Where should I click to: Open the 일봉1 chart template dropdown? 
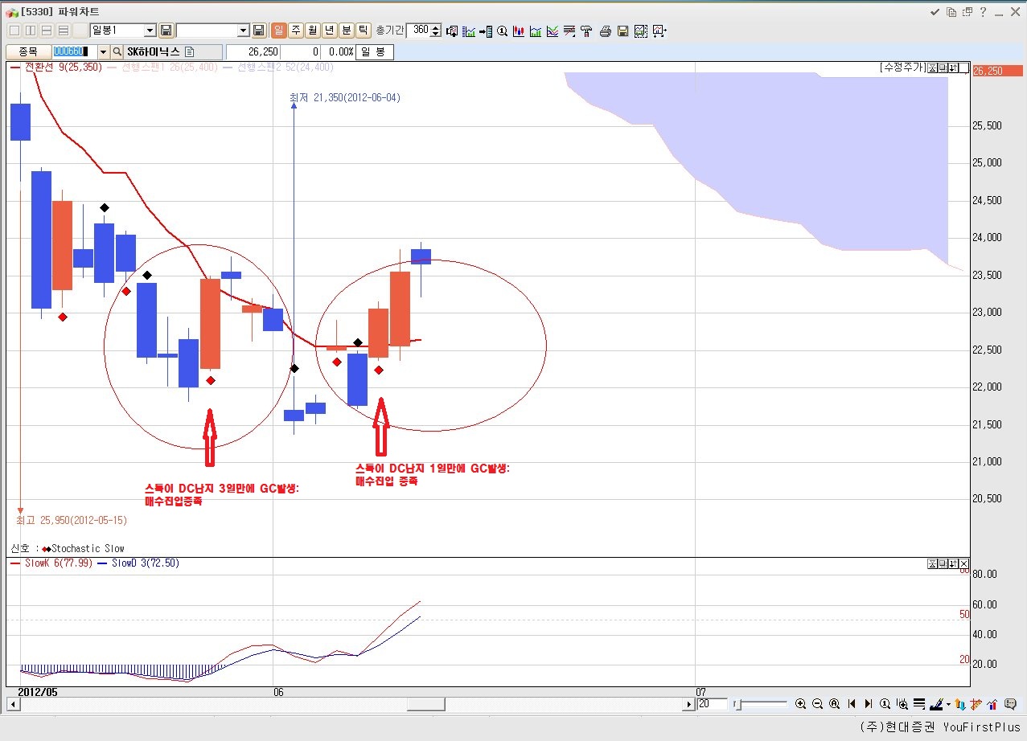tap(149, 31)
